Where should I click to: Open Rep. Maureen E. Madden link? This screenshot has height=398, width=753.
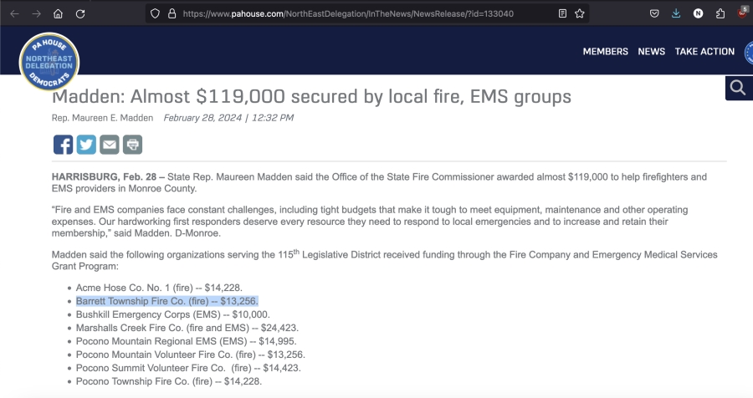102,118
